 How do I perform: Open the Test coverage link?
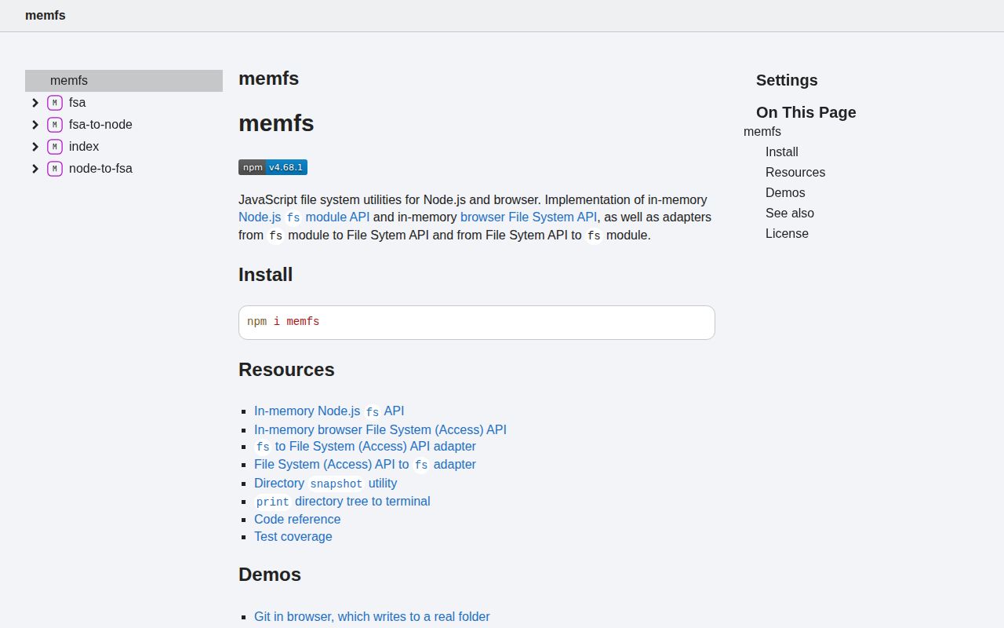(x=293, y=536)
